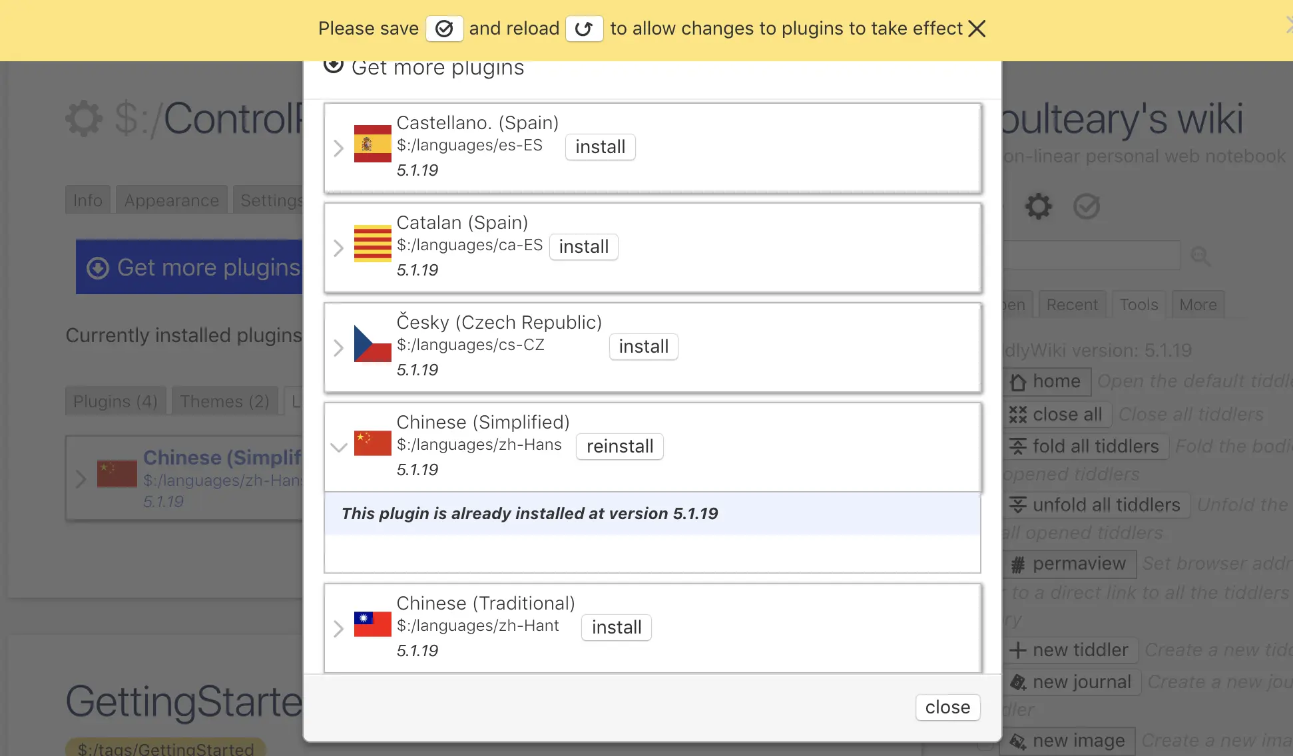
Task: Close the plugin library dialog
Action: tap(947, 707)
